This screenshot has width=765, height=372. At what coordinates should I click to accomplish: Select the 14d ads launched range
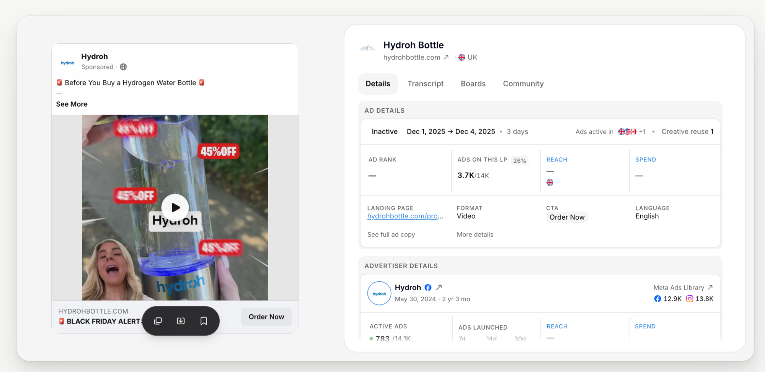[x=491, y=339]
